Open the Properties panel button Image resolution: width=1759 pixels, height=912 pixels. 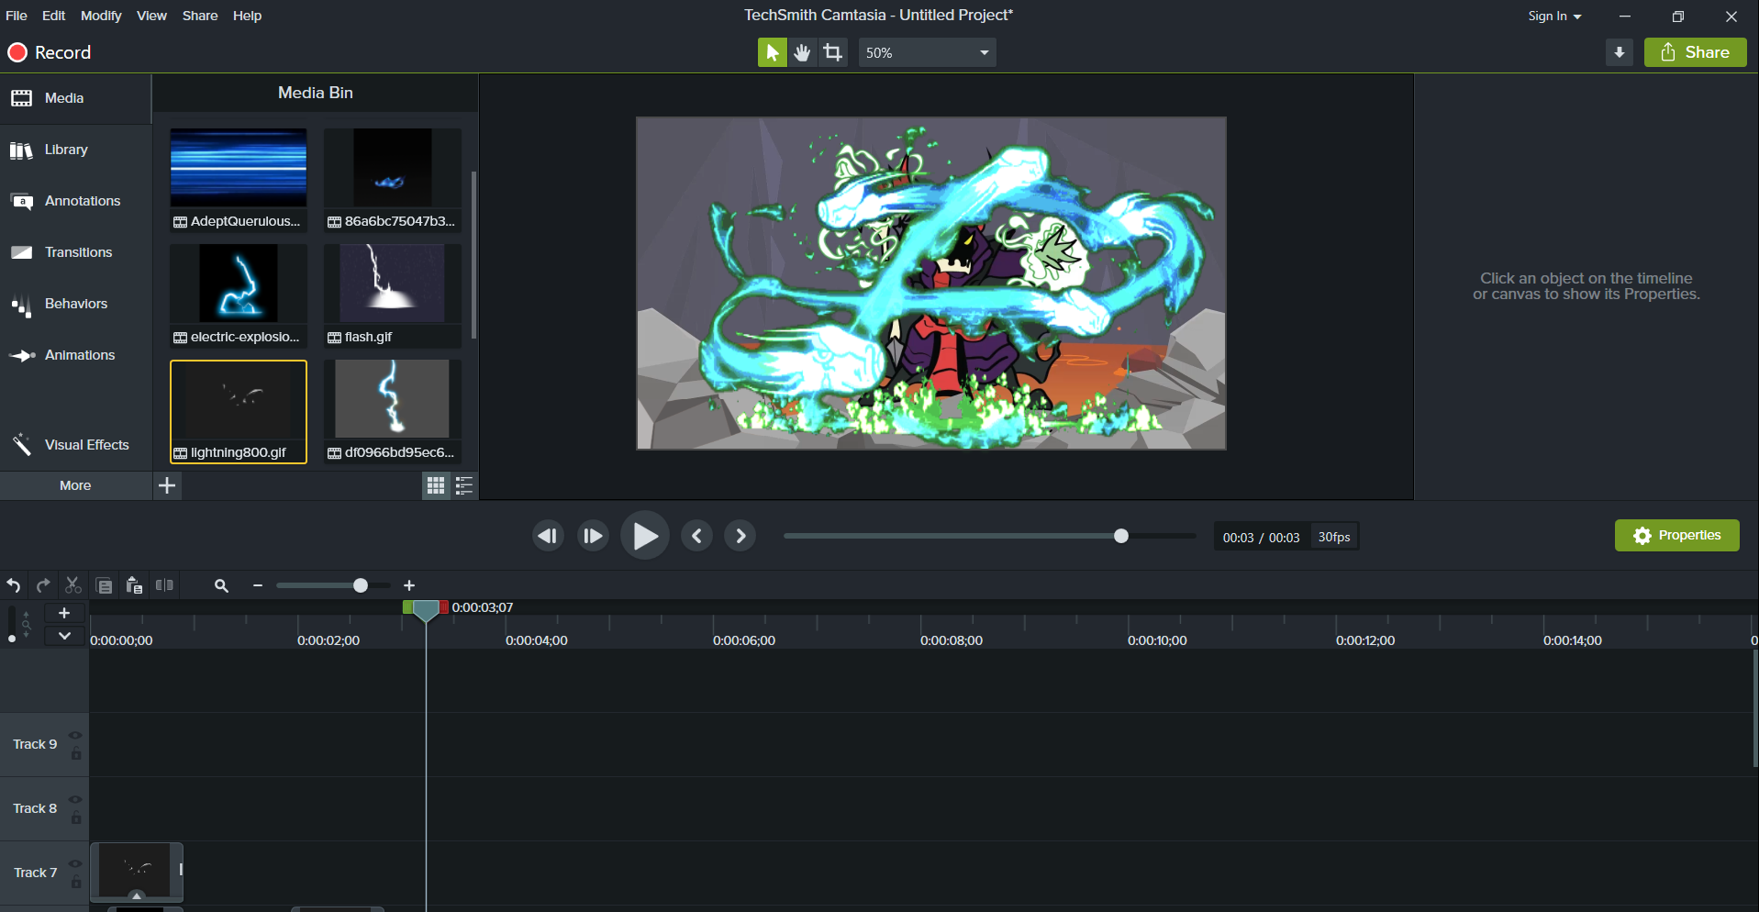click(1676, 536)
